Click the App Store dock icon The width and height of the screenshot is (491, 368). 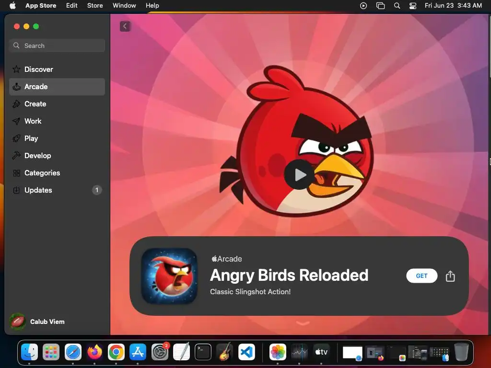[x=138, y=352]
